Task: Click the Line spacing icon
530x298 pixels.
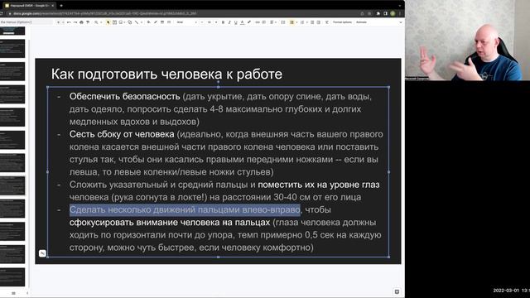Action: click(x=283, y=22)
